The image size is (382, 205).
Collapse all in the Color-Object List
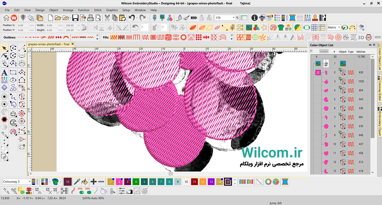(311, 51)
